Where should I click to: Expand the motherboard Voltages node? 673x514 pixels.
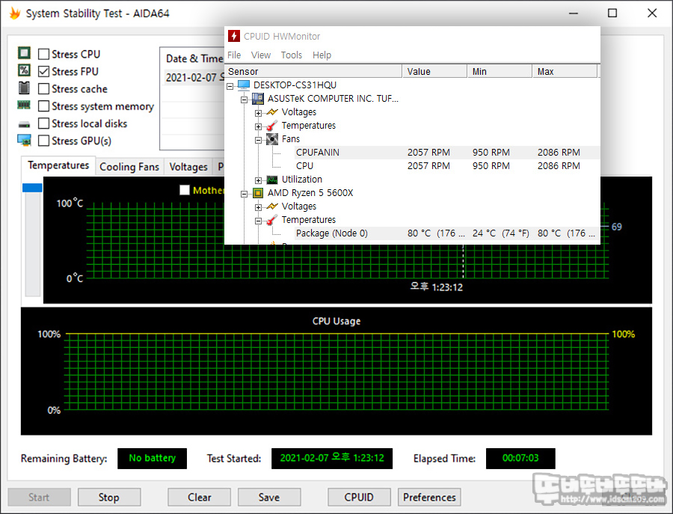click(x=258, y=113)
